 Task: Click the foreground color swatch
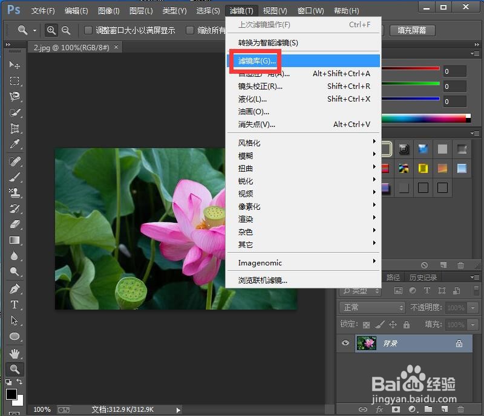(11, 393)
